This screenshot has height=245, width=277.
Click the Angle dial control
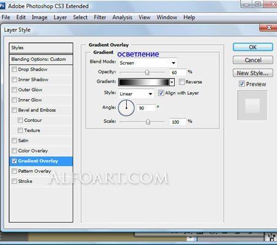point(126,108)
